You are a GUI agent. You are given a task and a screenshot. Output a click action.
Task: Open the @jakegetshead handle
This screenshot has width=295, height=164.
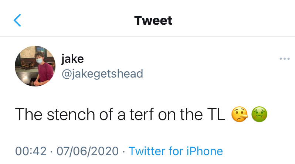pos(102,73)
